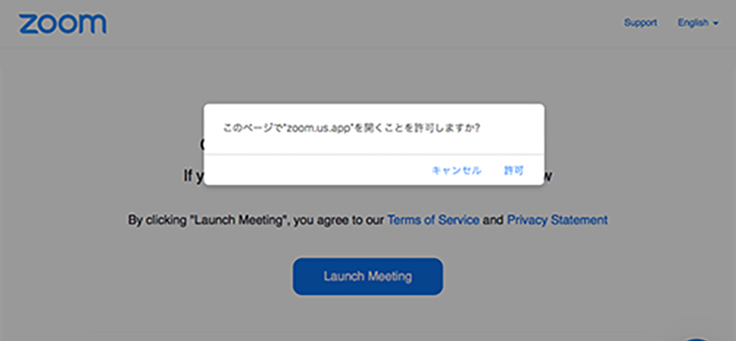Open the English language dropdown
736x341 pixels.
pos(698,23)
